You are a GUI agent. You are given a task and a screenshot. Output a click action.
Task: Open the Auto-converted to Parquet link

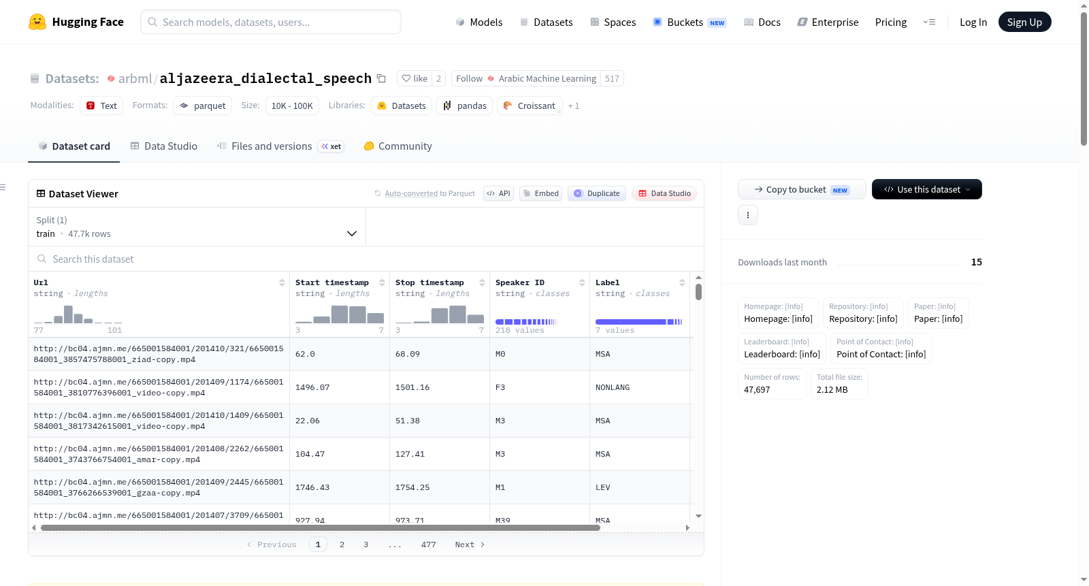coord(429,194)
